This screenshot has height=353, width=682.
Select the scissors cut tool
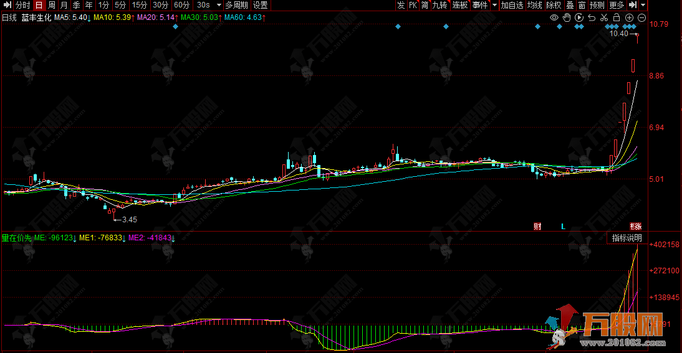coord(604,17)
